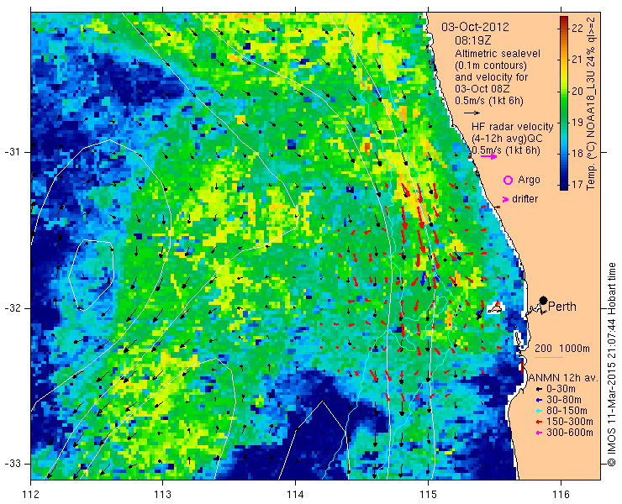This screenshot has height=504, width=622.
Task: Click the Temp. NOAA18_L3U color bar title
Action: pos(591,103)
